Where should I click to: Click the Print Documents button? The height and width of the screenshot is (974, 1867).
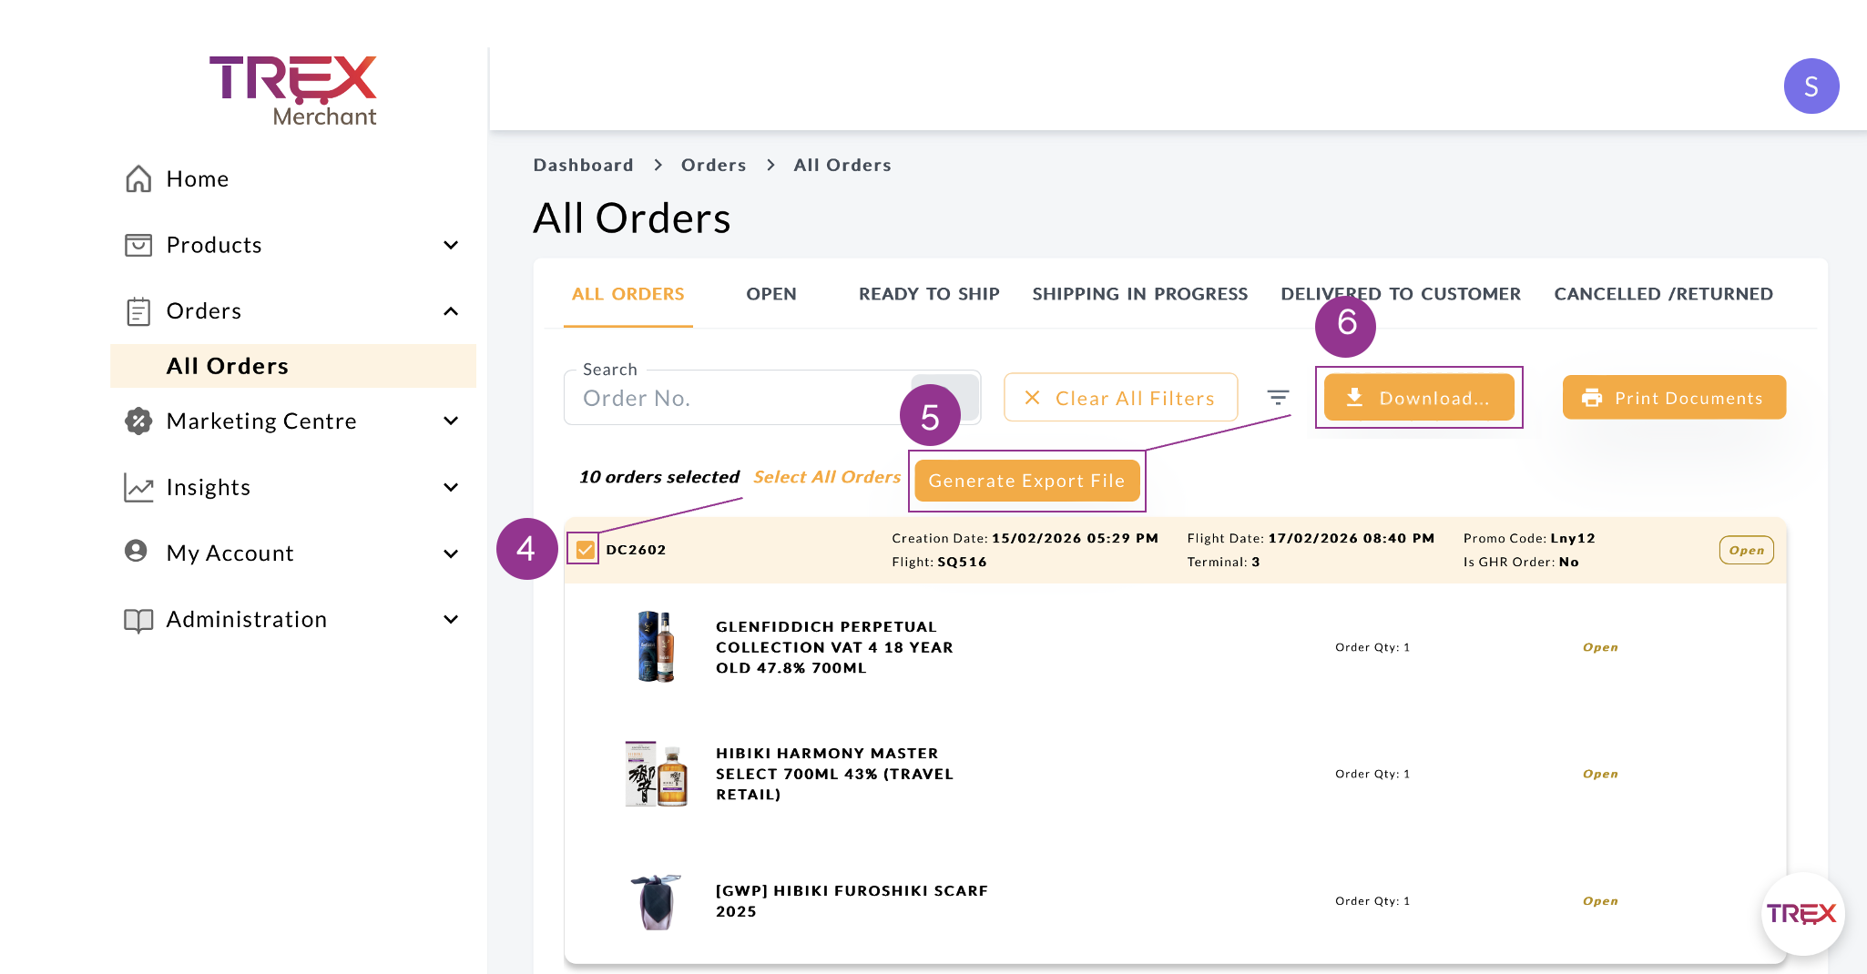(x=1674, y=398)
